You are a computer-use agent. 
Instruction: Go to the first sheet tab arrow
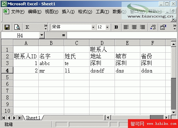[x=4, y=118]
